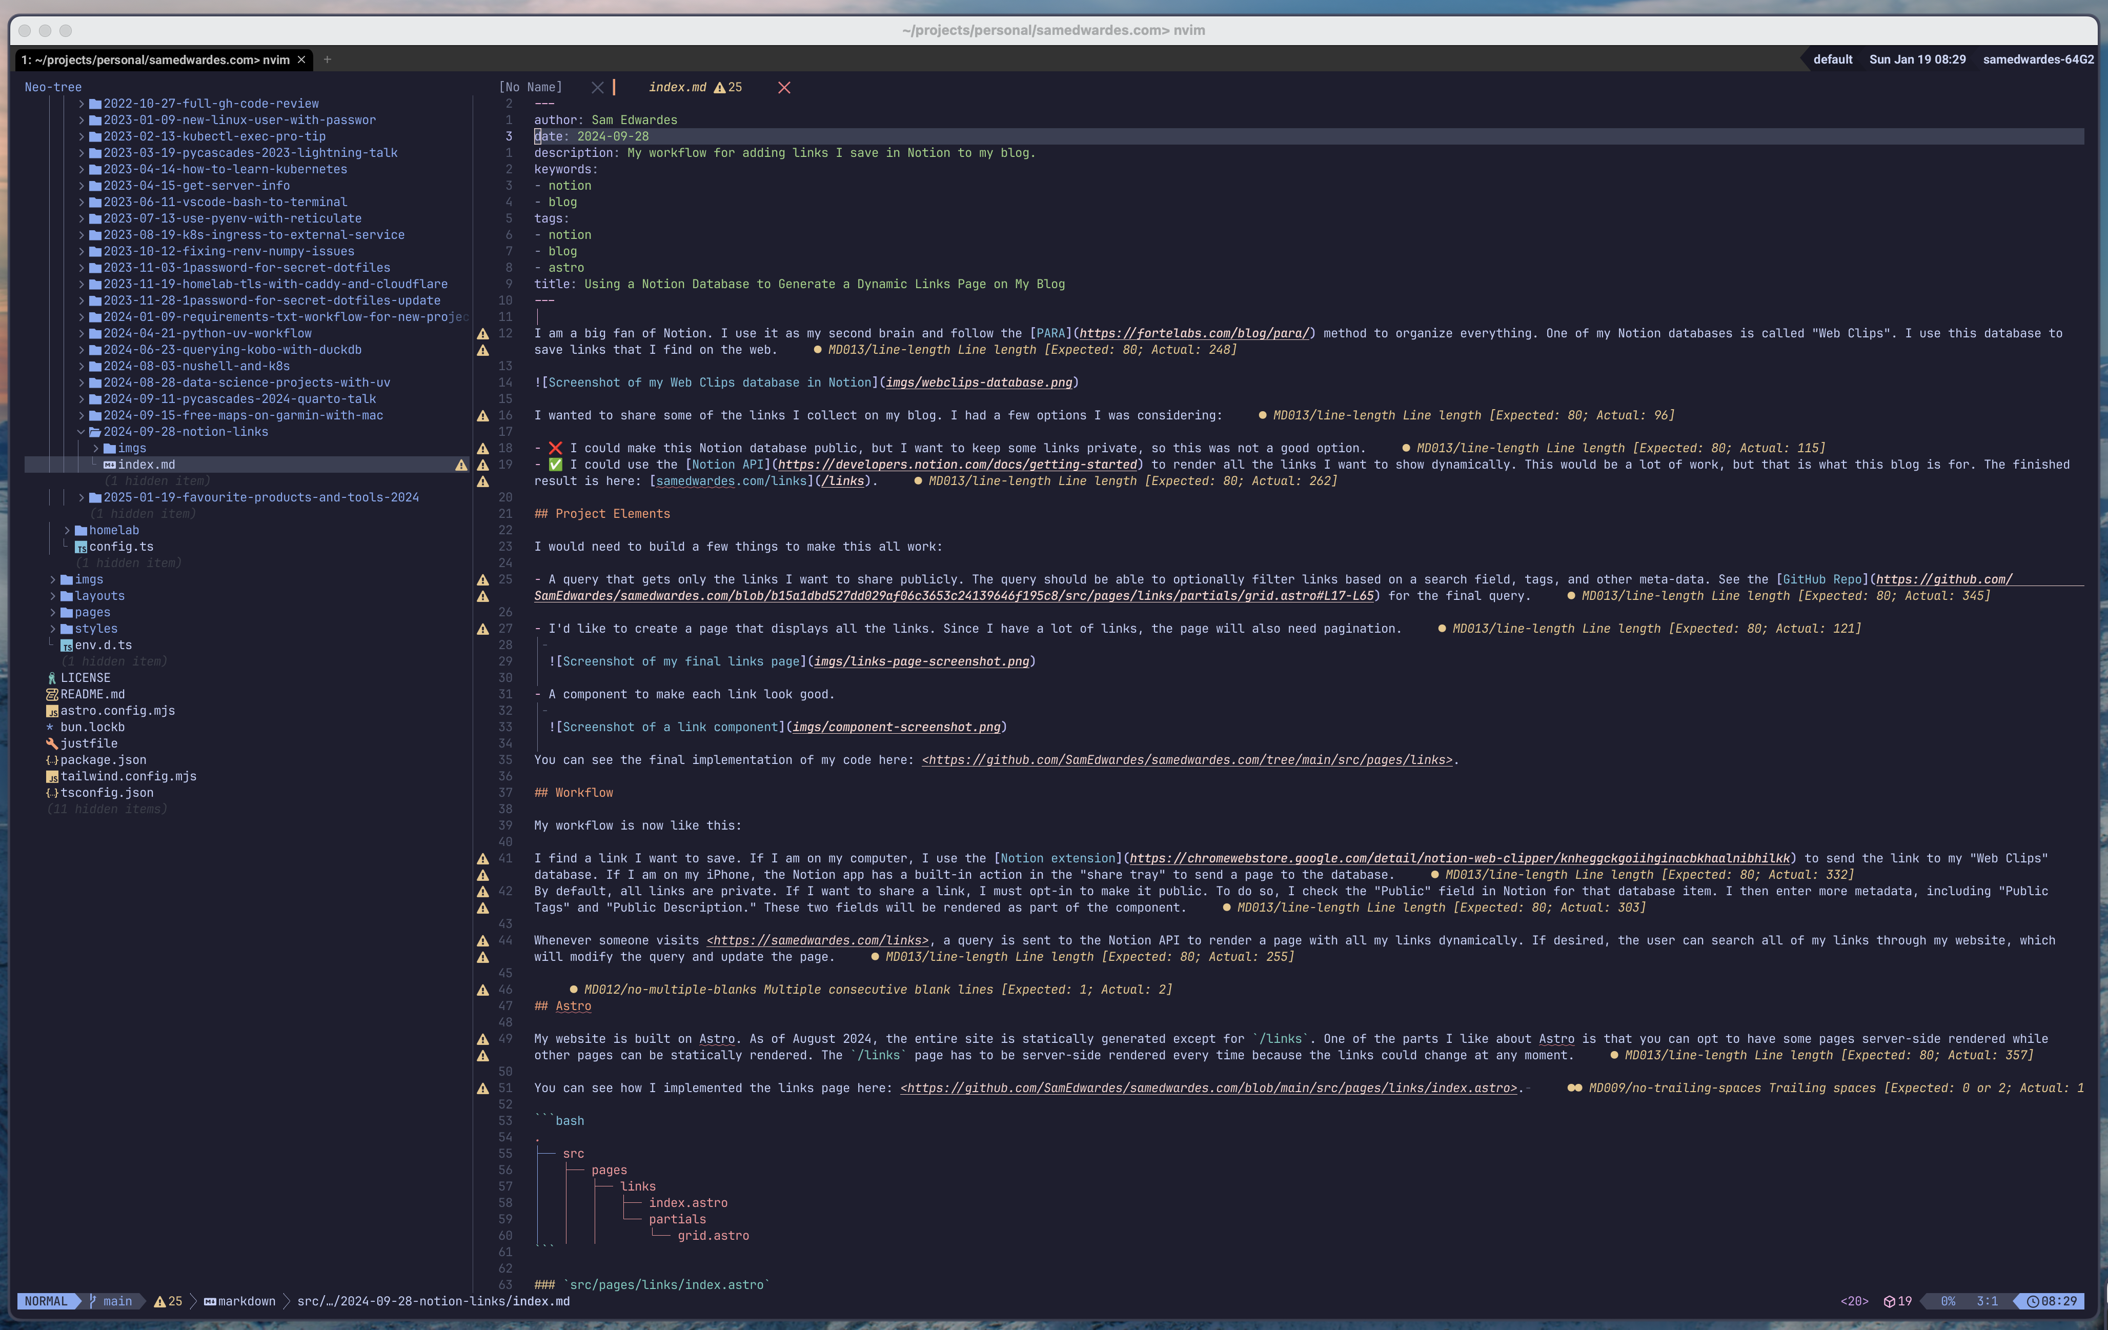Click the warning triangle on index.md tree item
The height and width of the screenshot is (1330, 2108).
click(462, 465)
